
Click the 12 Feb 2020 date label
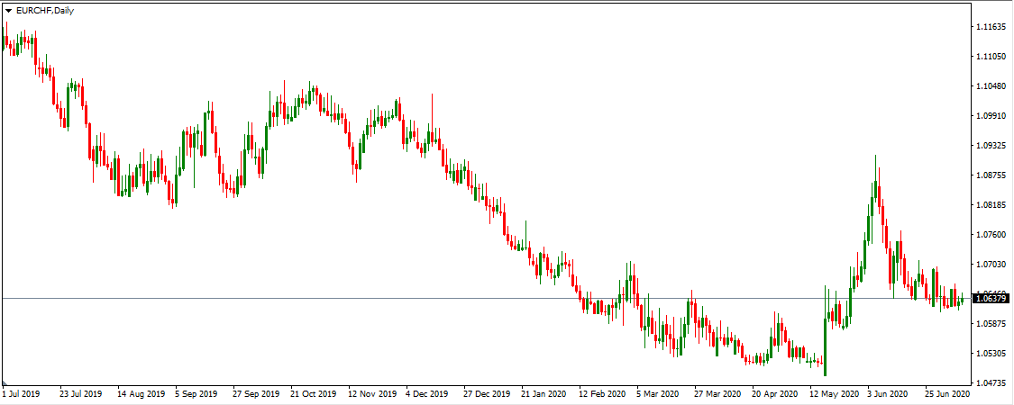click(602, 393)
